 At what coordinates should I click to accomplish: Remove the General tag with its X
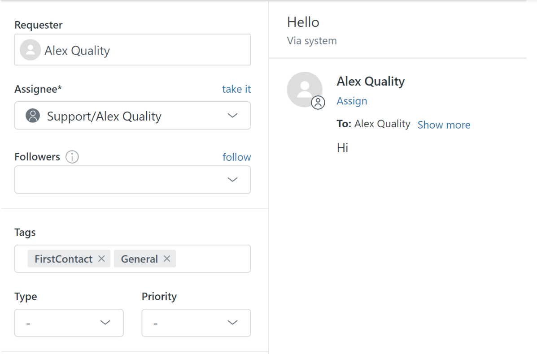click(167, 259)
